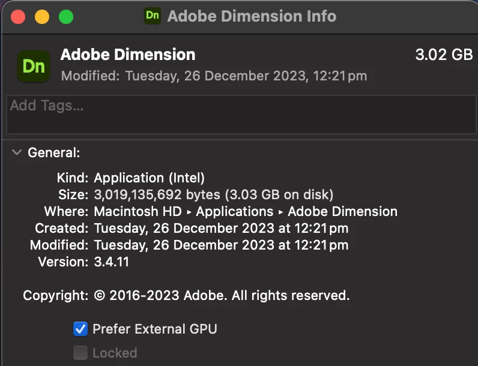Viewport: 478px width, 366px height.
Task: Click the General section heading label
Action: [x=54, y=152]
